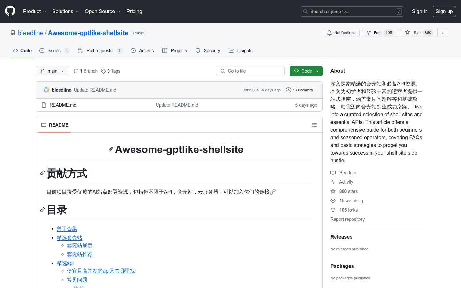Screen dimensions: 461x288
Task: Click README.md row commit message
Action: pyautogui.click(x=177, y=105)
